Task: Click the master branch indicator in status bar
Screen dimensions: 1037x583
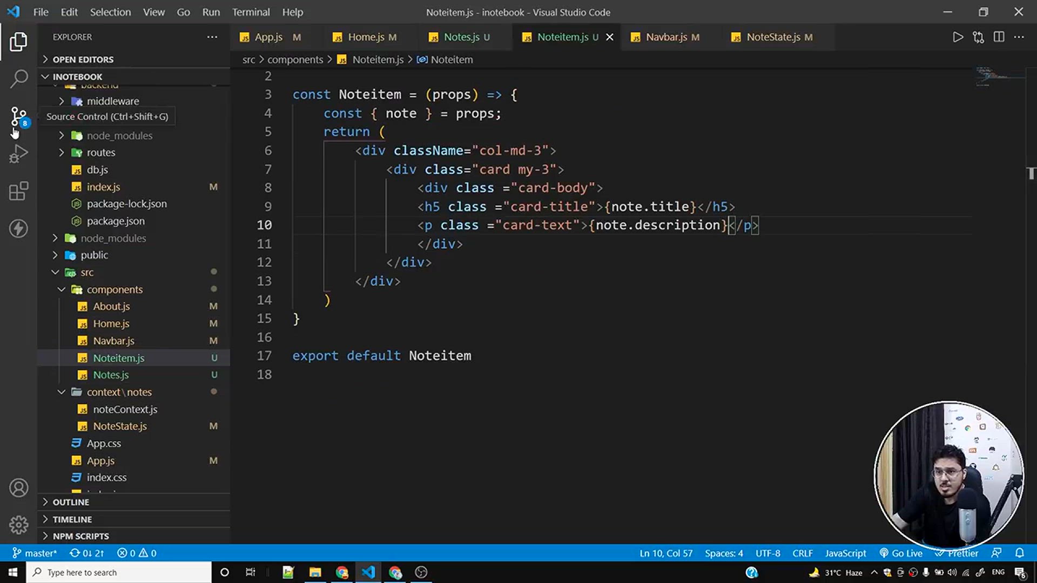Action: tap(35, 553)
